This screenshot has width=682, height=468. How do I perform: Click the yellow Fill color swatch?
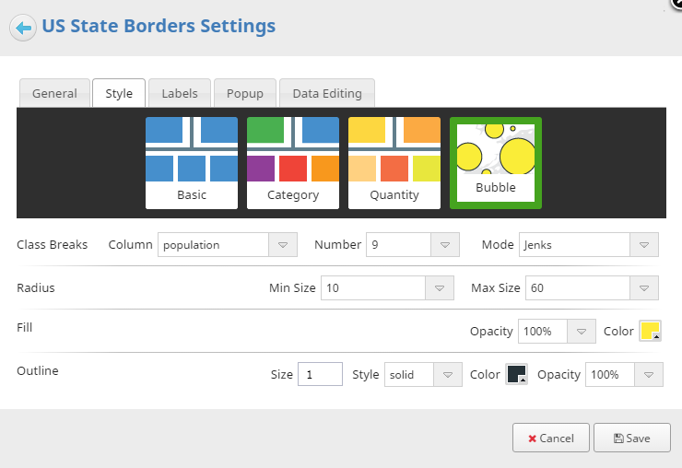point(651,331)
